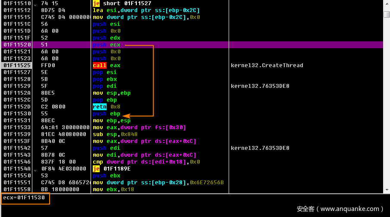Viewport: 390px width, 217px height.
Task: Click jump-down marker beside address 01F1154A
Action: [x=35, y=169]
